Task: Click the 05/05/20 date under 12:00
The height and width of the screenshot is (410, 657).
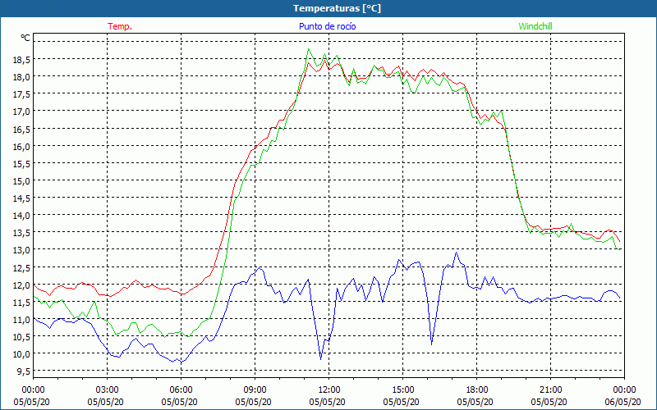Action: pos(327,402)
